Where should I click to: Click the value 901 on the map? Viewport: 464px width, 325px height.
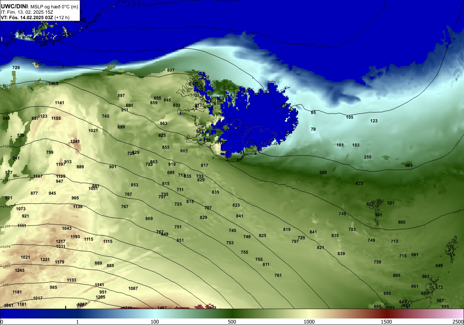113,167
